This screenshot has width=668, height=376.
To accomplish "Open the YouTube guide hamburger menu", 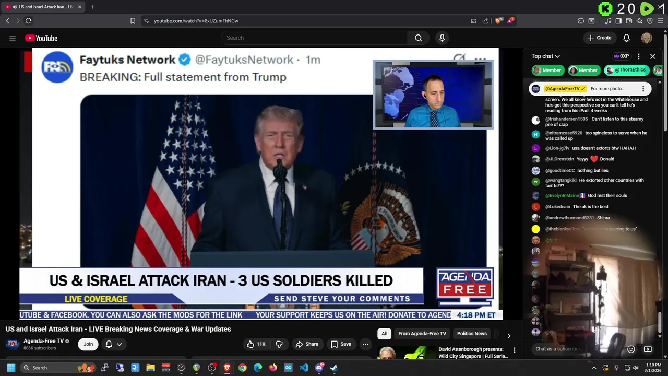I will point(13,38).
